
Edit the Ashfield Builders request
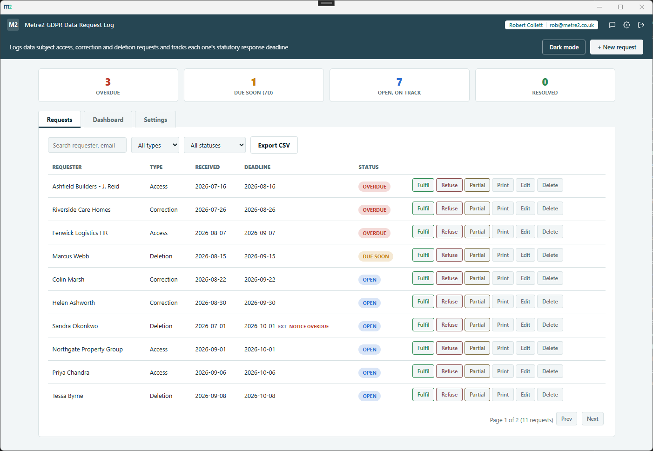(x=525, y=185)
